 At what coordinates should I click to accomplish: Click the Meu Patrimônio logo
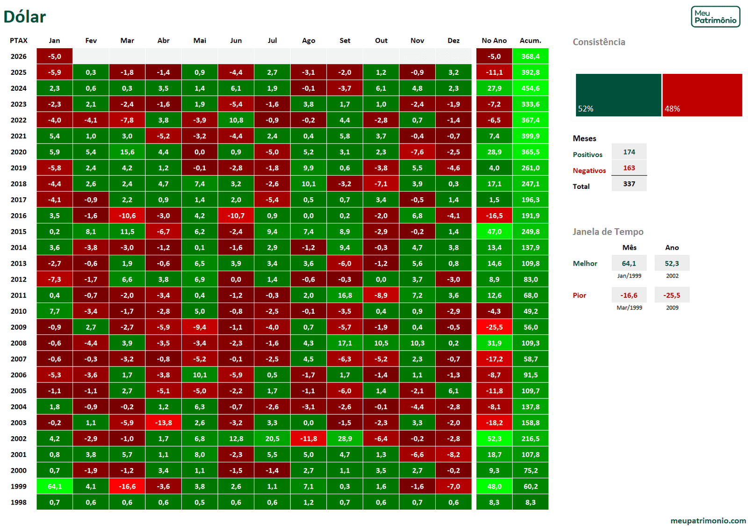[715, 17]
